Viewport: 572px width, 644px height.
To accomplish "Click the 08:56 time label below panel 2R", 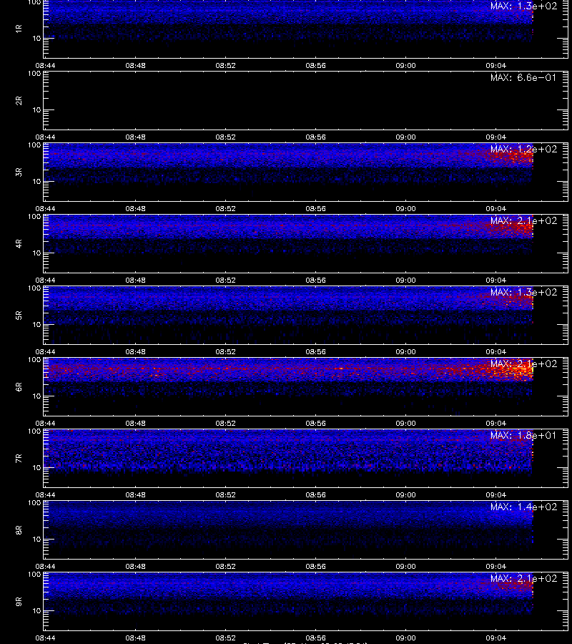I will 315,137.
